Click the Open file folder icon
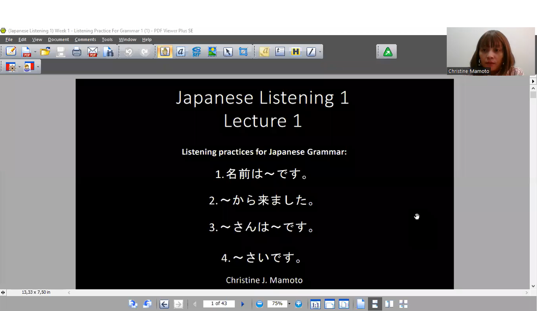 click(45, 52)
